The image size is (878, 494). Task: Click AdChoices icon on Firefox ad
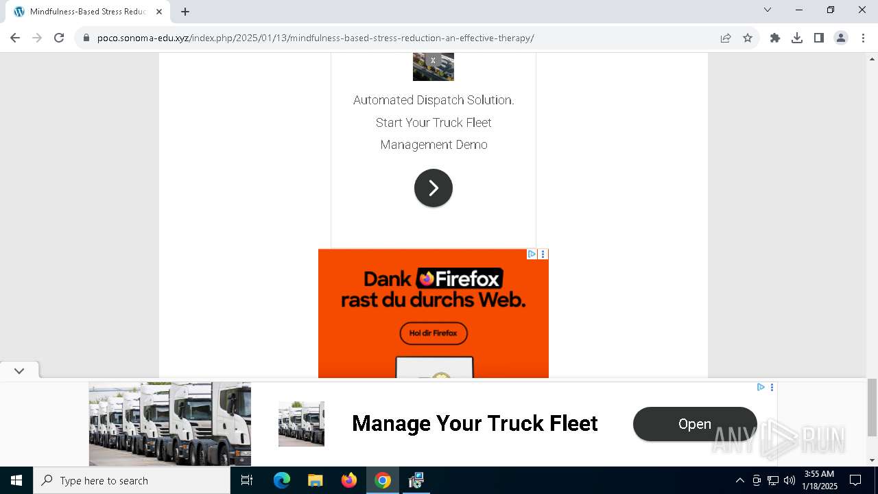[532, 254]
